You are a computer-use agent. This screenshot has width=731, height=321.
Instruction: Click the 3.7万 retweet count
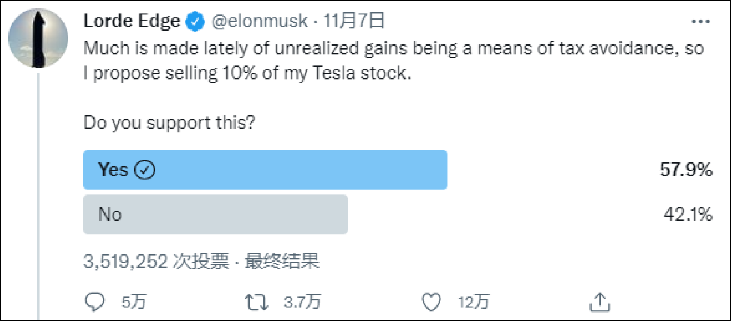tap(302, 302)
